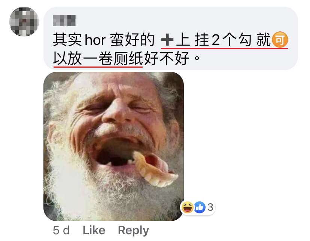The width and height of the screenshot is (310, 241).
Task: Click the heavy plus sign emoji
Action: pos(167,40)
